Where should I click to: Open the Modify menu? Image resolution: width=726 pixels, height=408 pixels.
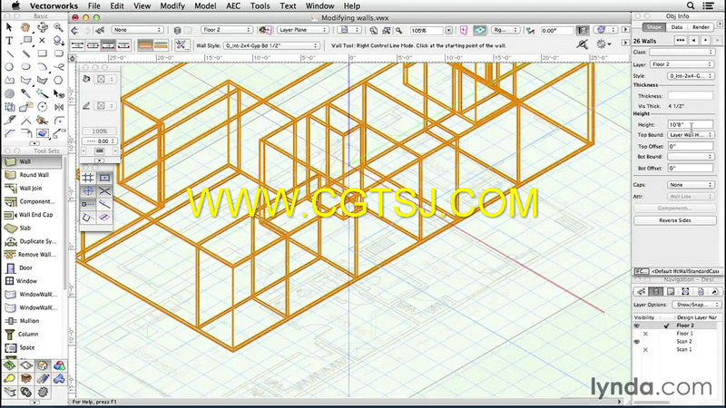172,5
